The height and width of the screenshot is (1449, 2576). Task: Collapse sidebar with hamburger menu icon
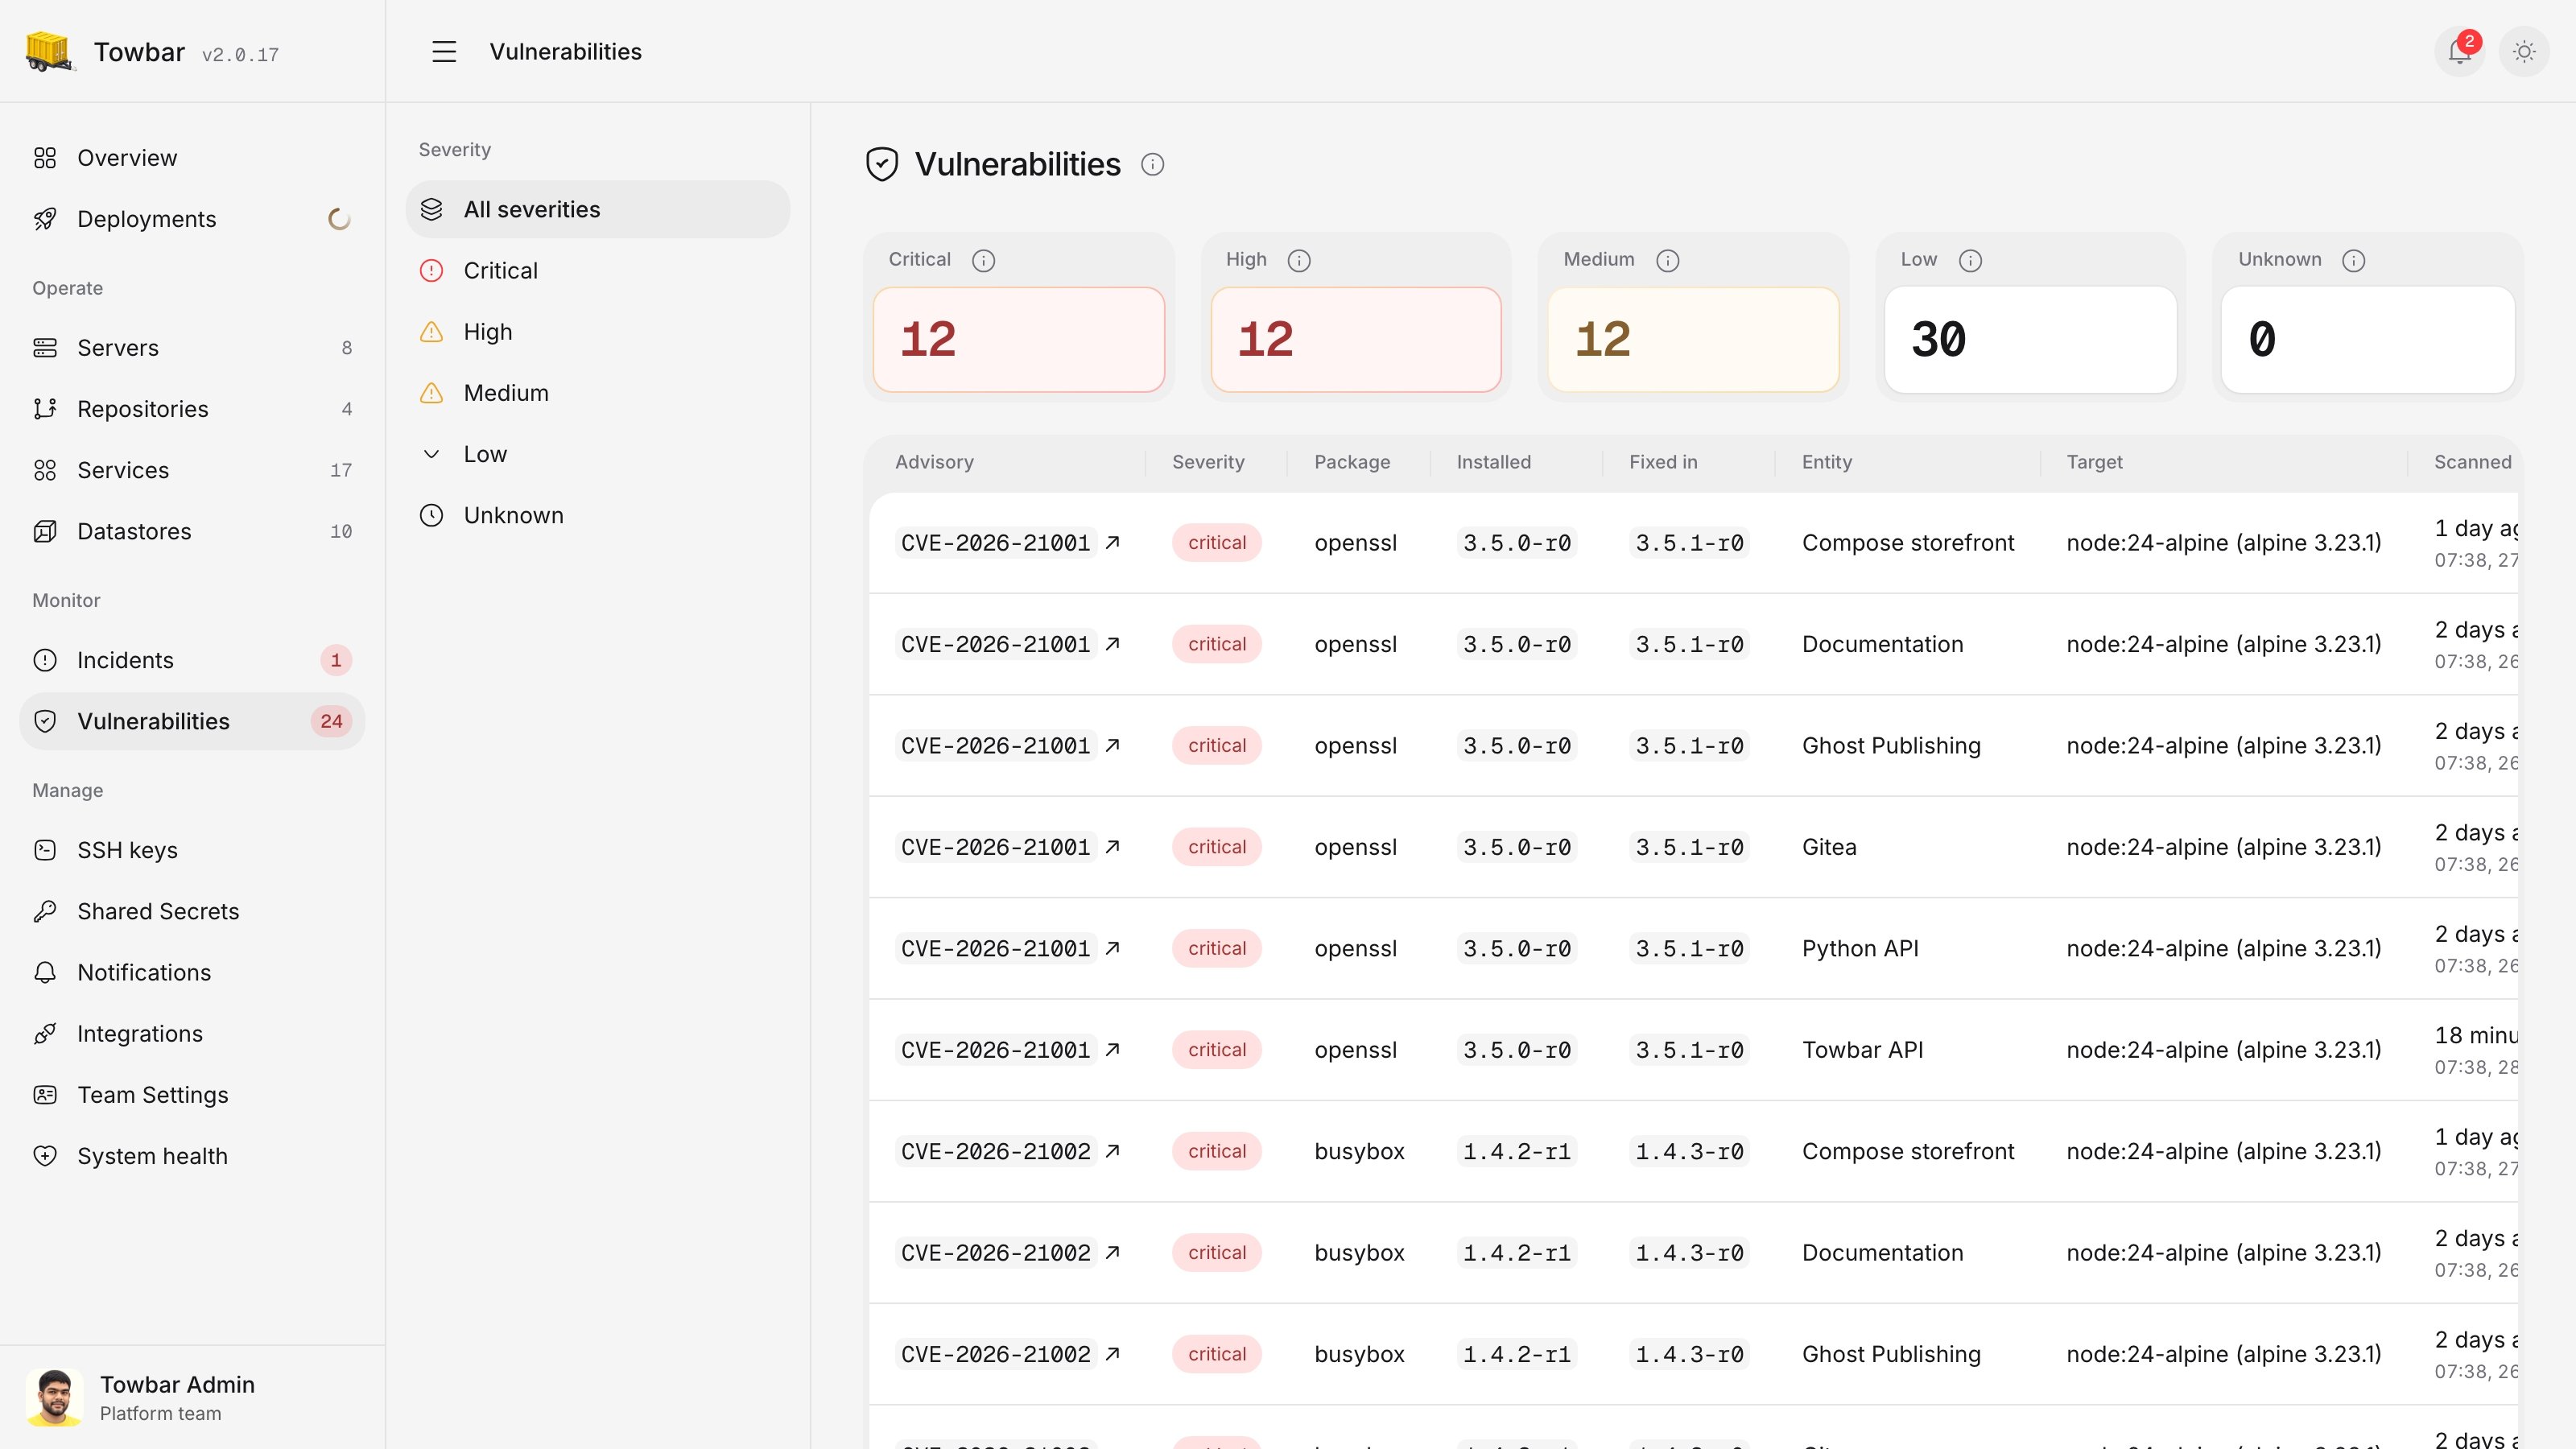click(444, 52)
